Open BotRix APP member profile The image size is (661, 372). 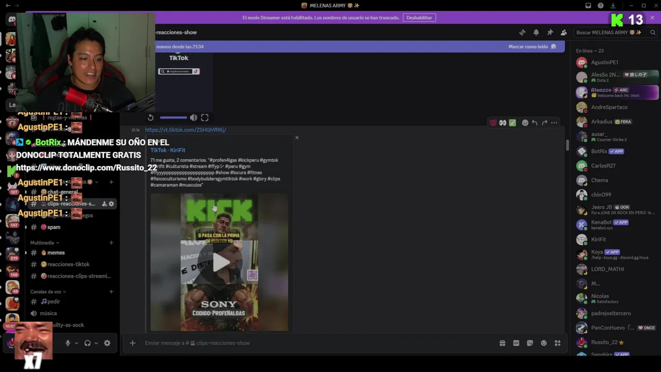pyautogui.click(x=617, y=151)
